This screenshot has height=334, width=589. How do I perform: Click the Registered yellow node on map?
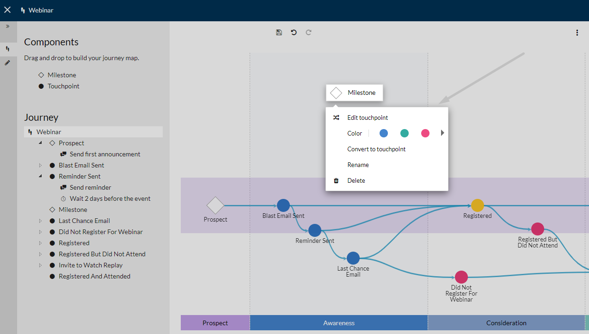[478, 205]
